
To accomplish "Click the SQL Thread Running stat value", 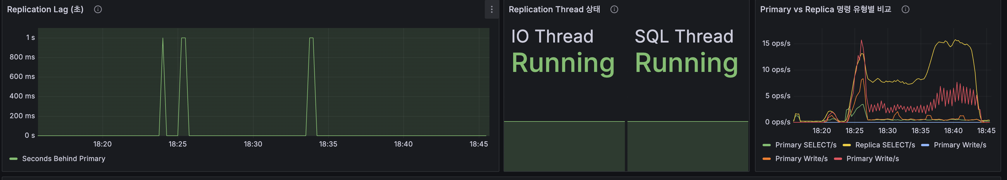I will (686, 63).
